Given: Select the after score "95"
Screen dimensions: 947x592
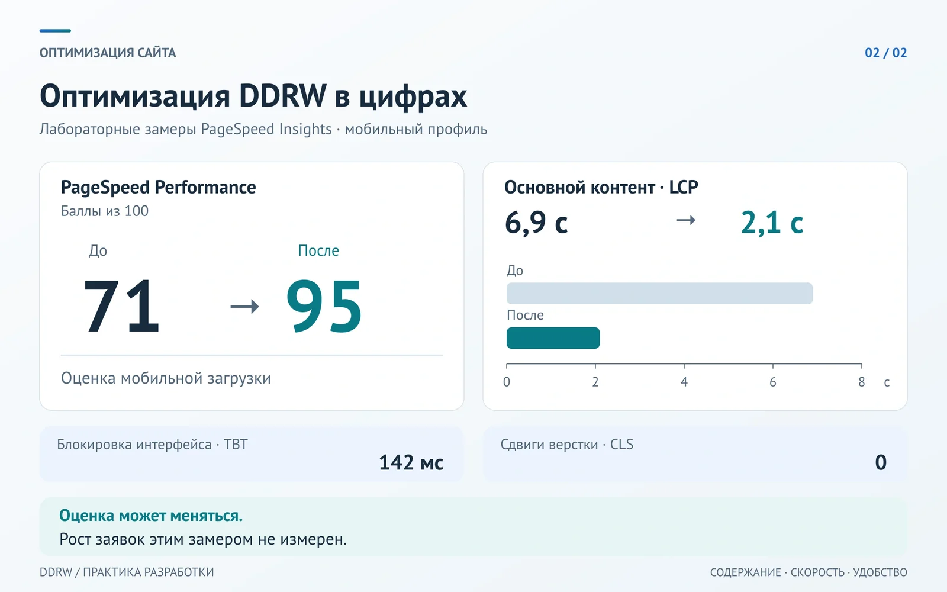Looking at the screenshot, I should tap(324, 306).
